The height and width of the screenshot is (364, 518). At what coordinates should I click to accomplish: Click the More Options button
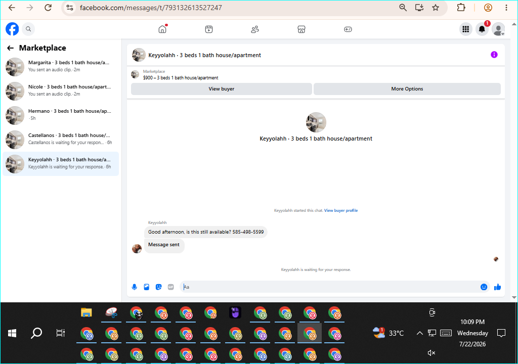point(407,89)
